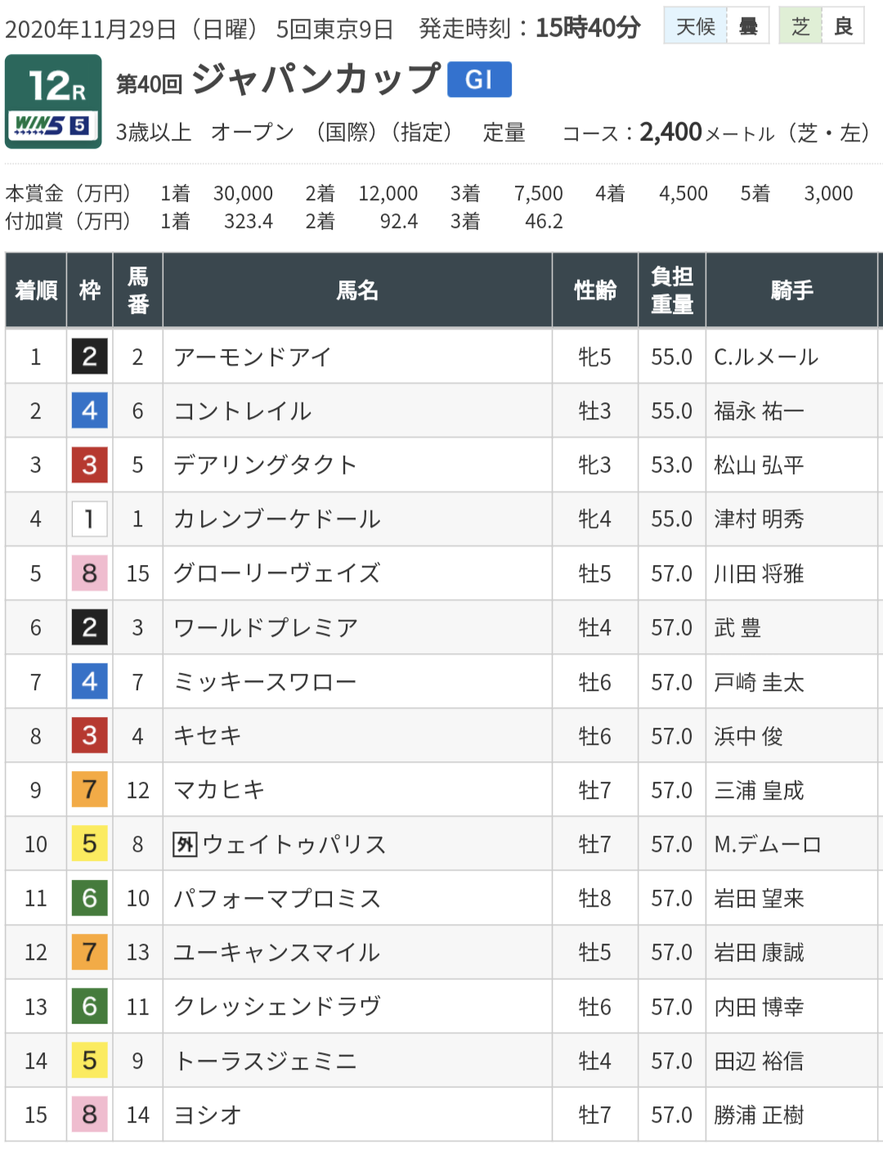
Task: Select jockey C.ルメール
Action: click(766, 357)
